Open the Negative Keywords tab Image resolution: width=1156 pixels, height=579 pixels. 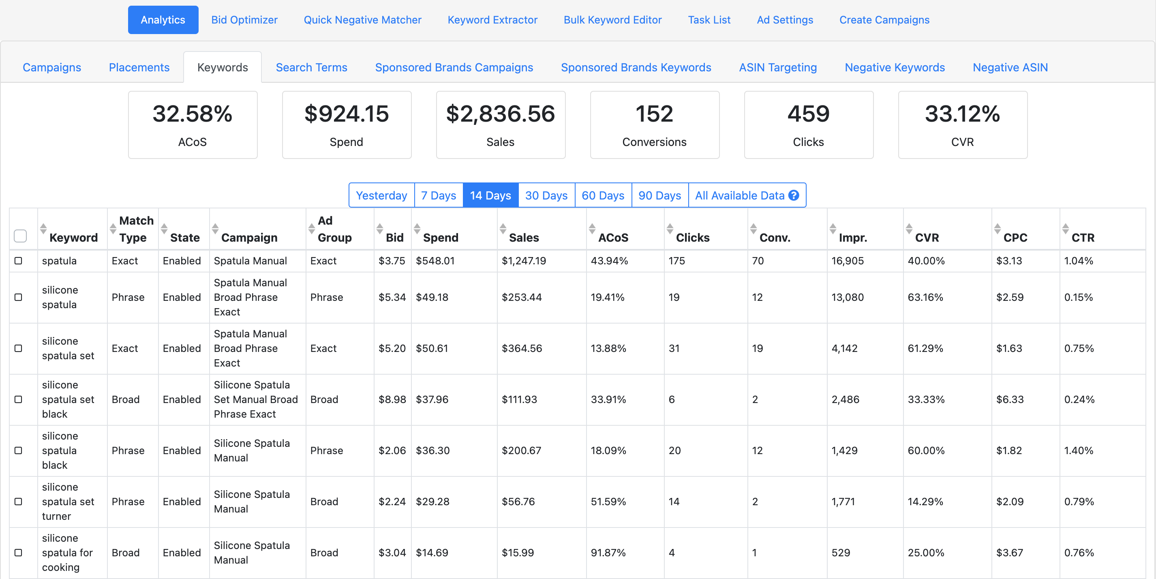[x=895, y=67]
